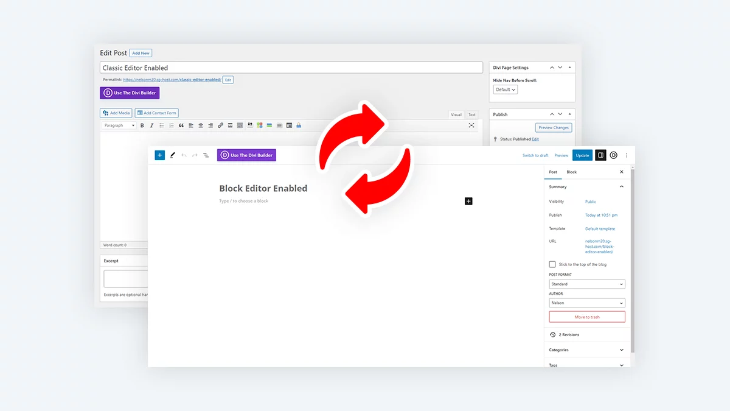Open the Hide Nav Before Scroll Default dropdown
The width and height of the screenshot is (730, 411).
tap(505, 90)
